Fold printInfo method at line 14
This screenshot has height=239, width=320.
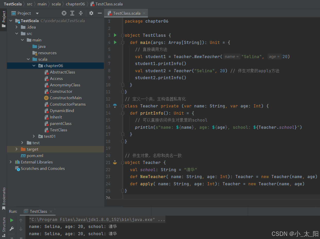point(123,113)
